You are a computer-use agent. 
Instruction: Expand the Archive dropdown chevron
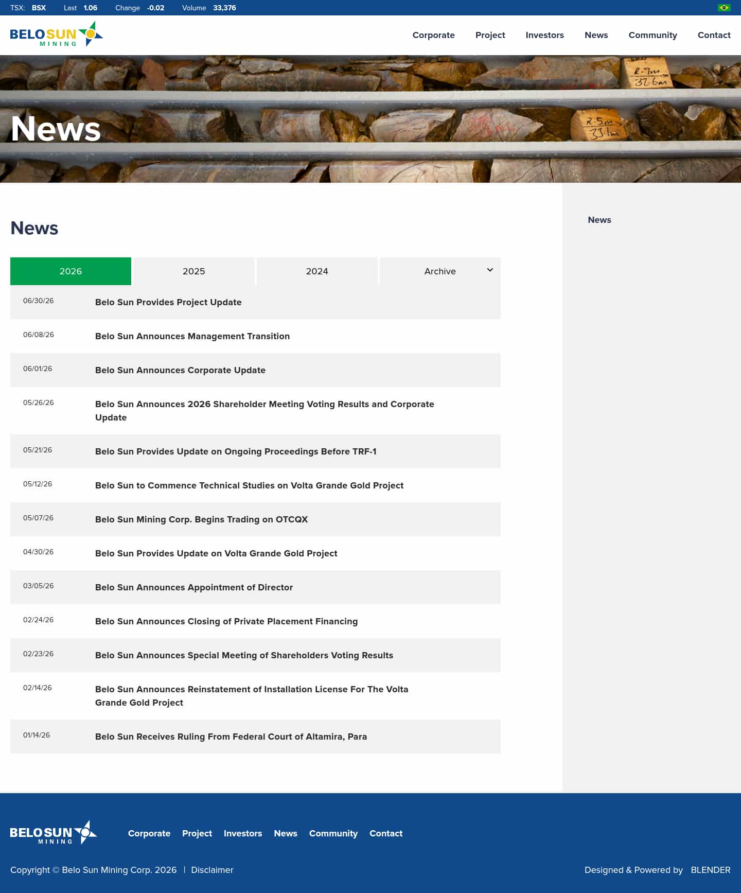tap(490, 270)
